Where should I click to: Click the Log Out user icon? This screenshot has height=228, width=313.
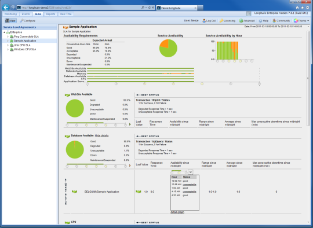(204, 21)
